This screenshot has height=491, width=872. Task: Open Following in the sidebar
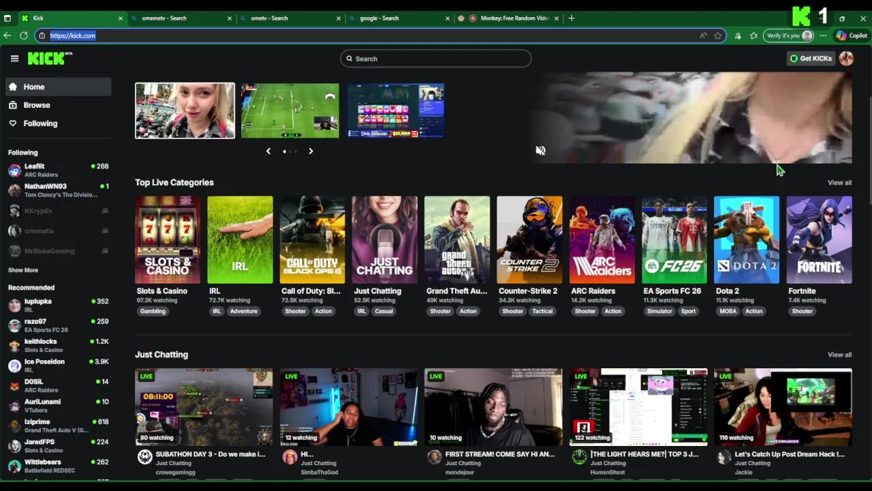tap(58, 123)
